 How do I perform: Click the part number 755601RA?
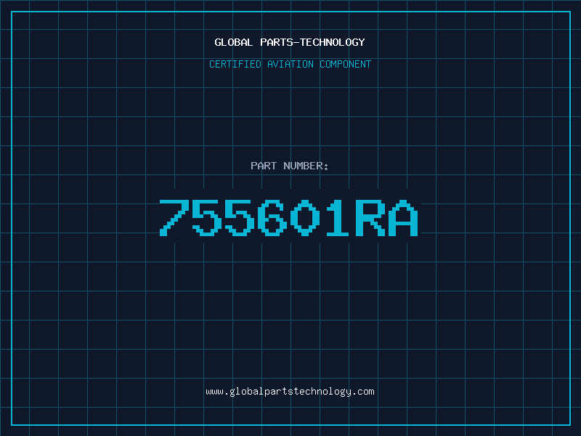coord(289,217)
